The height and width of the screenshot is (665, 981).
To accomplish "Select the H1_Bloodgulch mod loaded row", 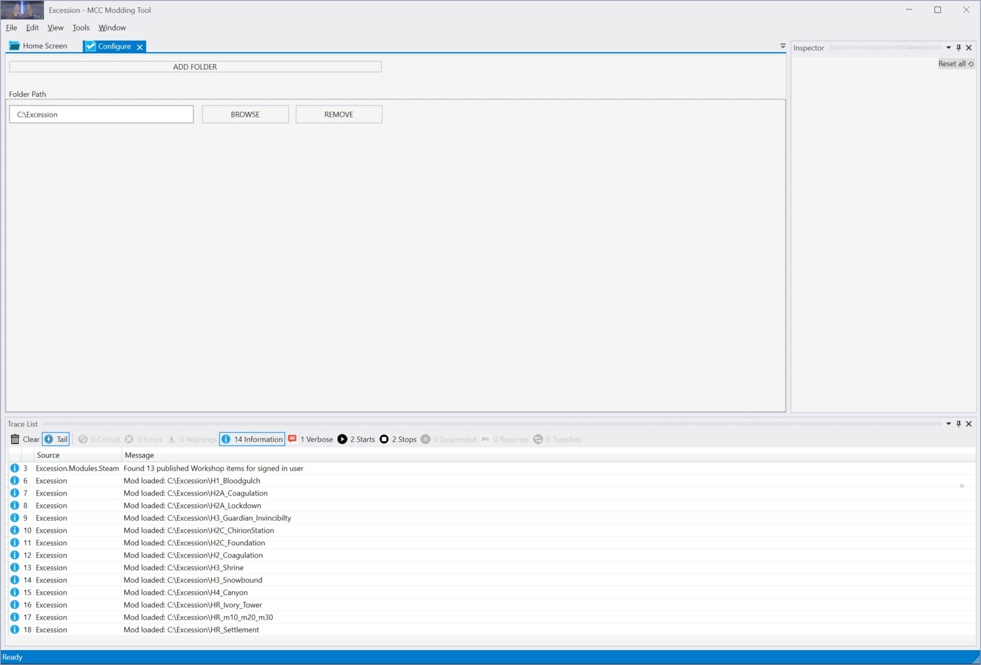I will point(491,481).
